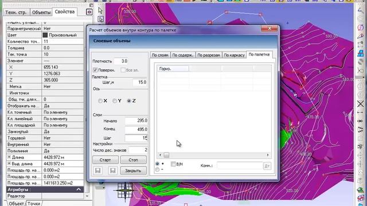The width and height of the screenshot is (367, 206).
Task: Click the black X icon in right toolbar
Action: click(361, 104)
